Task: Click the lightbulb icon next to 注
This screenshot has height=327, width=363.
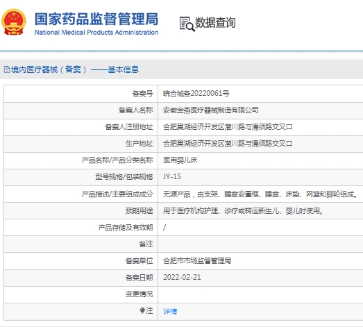Action: click(x=142, y=310)
